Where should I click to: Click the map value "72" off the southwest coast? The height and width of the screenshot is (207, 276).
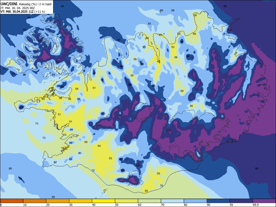pyautogui.click(x=93, y=170)
